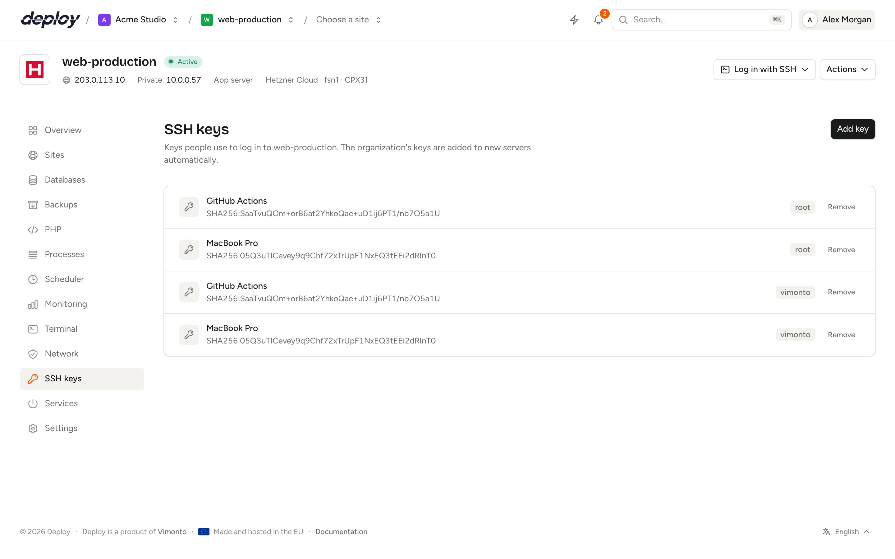This screenshot has width=895, height=559.
Task: Open the Documentation footer link
Action: 341,532
